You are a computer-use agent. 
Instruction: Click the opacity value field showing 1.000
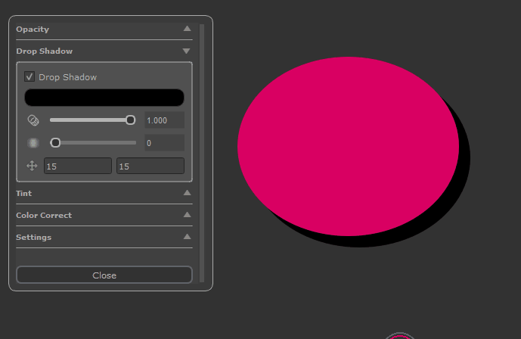tap(164, 120)
